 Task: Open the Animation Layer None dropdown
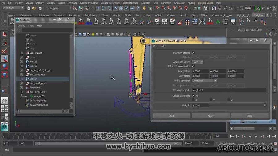pyautogui.click(x=197, y=62)
